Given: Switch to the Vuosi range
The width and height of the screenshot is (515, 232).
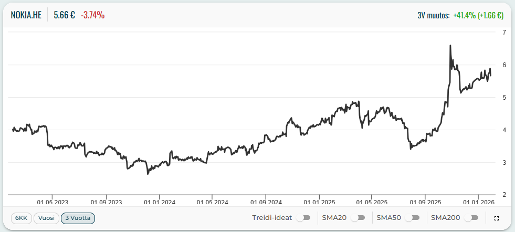Looking at the screenshot, I should pyautogui.click(x=46, y=218).
